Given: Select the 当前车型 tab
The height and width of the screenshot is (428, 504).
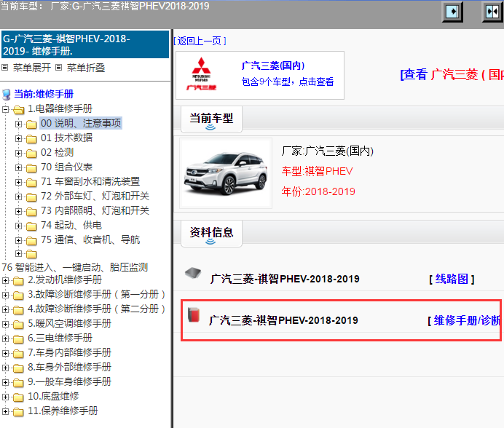Looking at the screenshot, I should [x=211, y=119].
